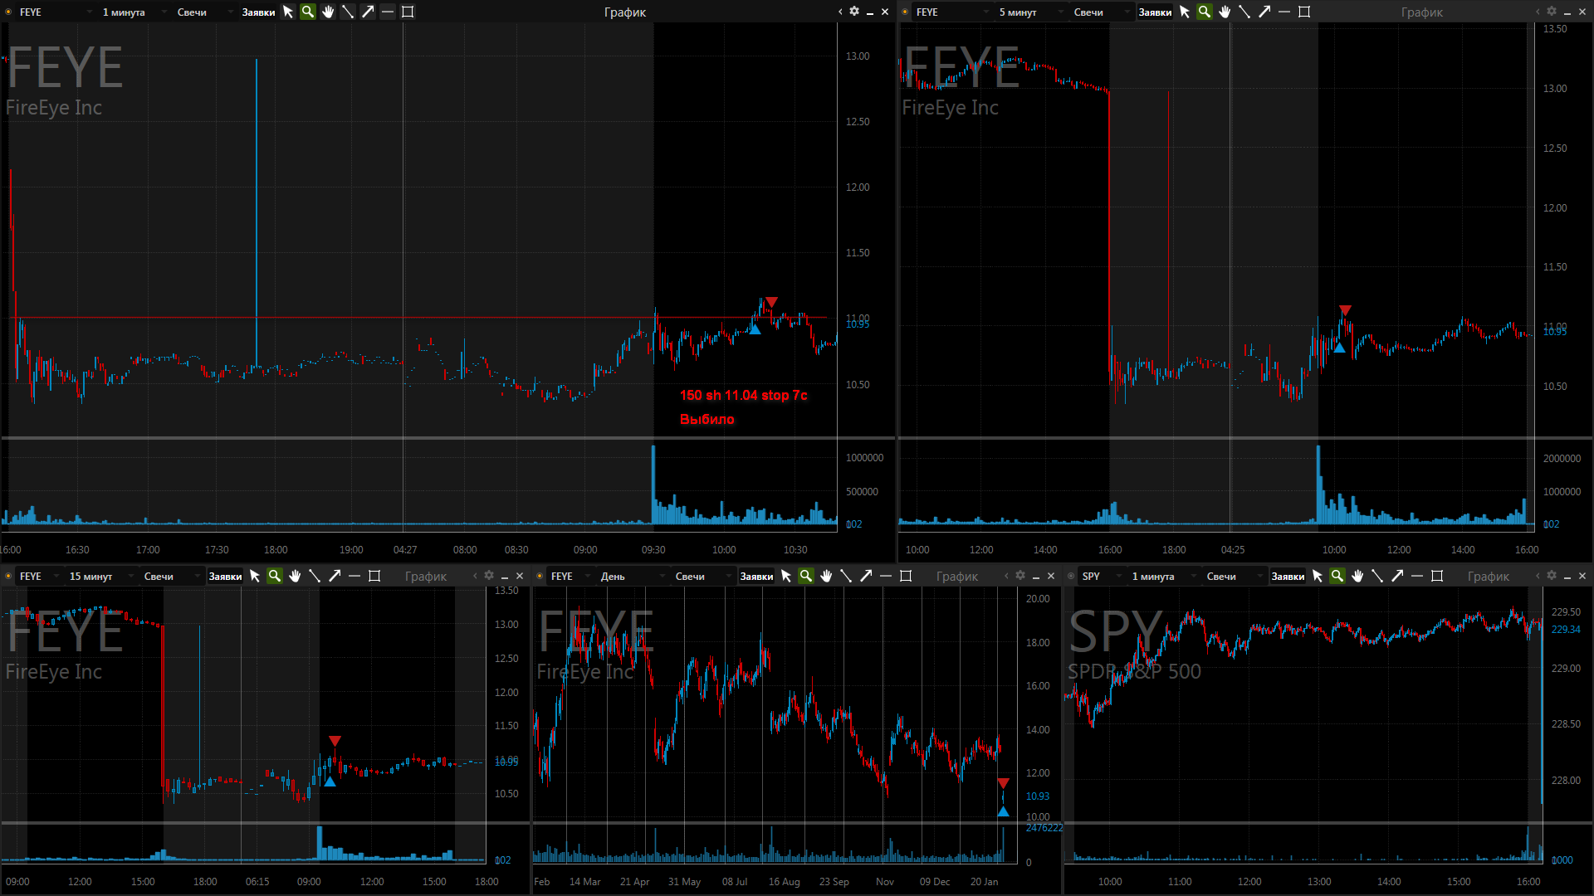Pick the hand pan tool in SPY chart

coord(1357,576)
